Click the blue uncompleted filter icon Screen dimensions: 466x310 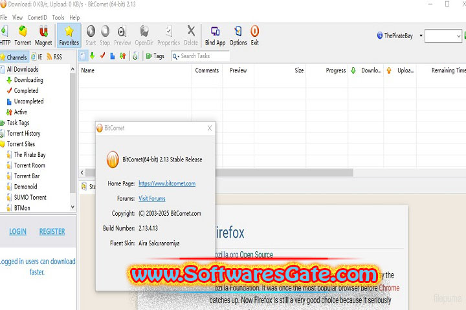coord(113,56)
